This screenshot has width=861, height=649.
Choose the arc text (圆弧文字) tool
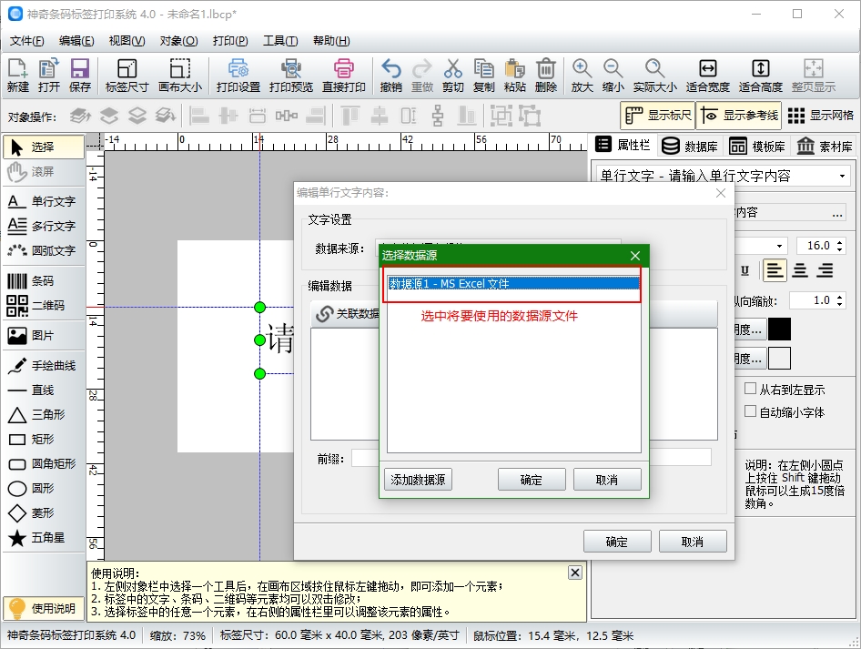[x=42, y=250]
